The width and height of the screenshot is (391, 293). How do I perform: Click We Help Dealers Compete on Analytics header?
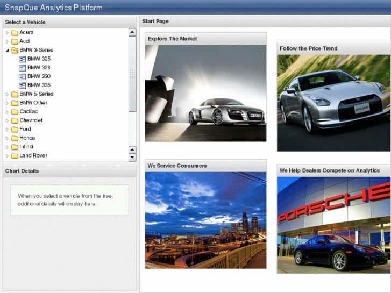(x=333, y=170)
